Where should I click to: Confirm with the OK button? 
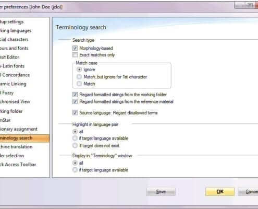click(x=220, y=192)
